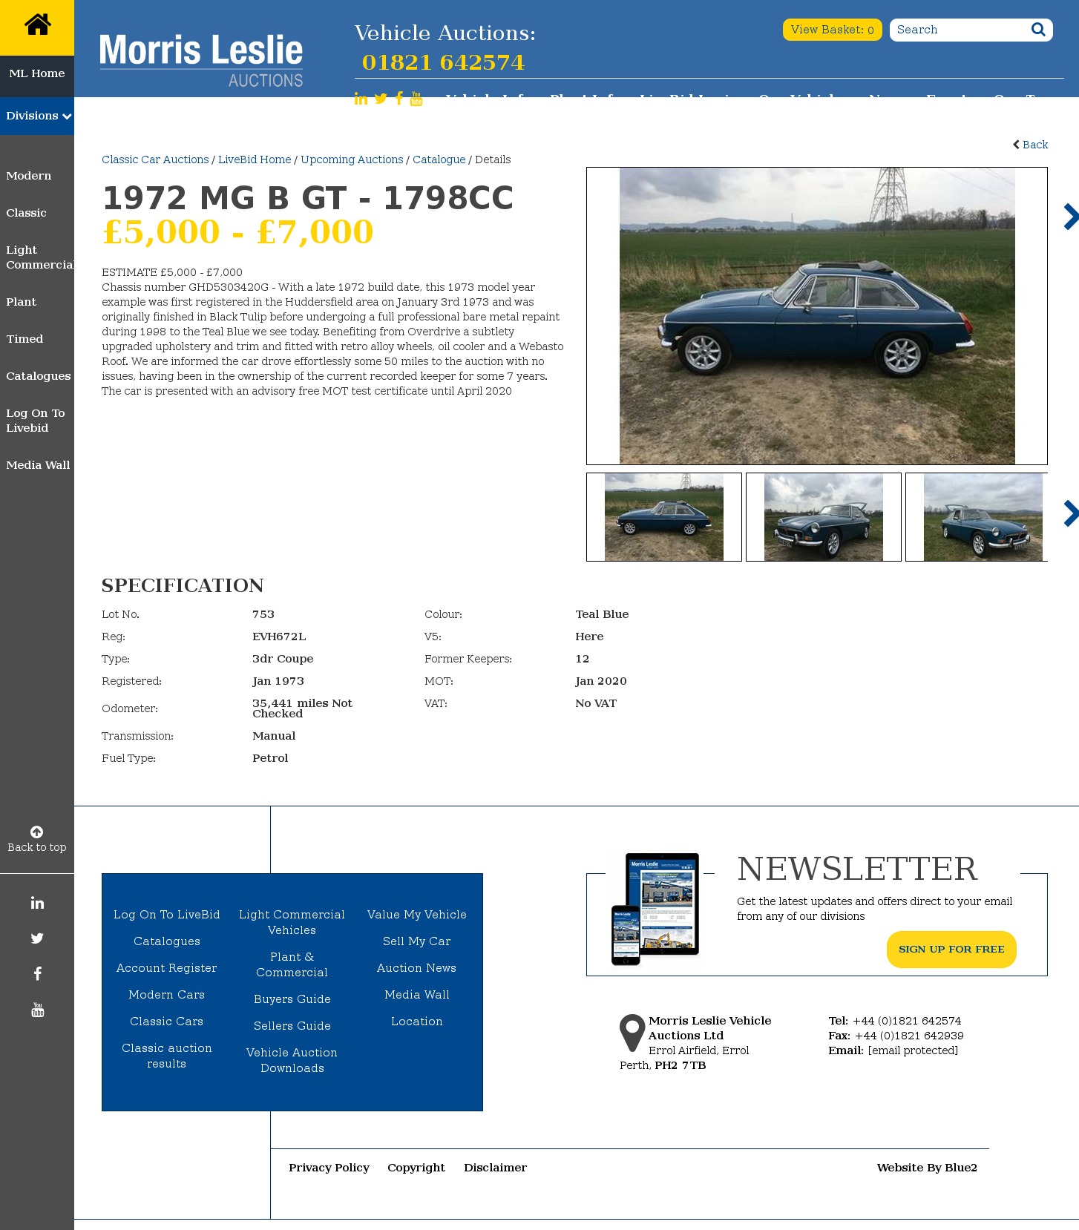1079x1230 pixels.
Task: Open Classic Cars footer link
Action: 167,1022
